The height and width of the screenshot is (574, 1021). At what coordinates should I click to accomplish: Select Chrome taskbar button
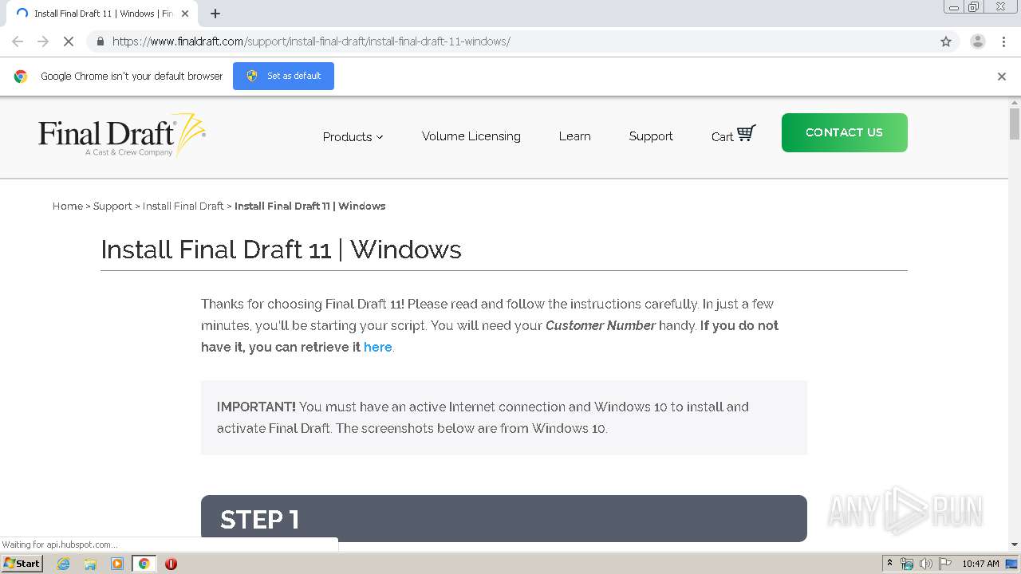click(x=144, y=564)
